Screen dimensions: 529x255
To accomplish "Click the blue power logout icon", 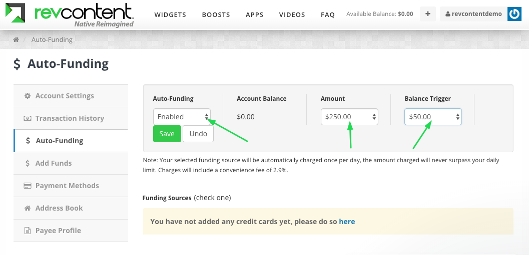I will point(514,14).
